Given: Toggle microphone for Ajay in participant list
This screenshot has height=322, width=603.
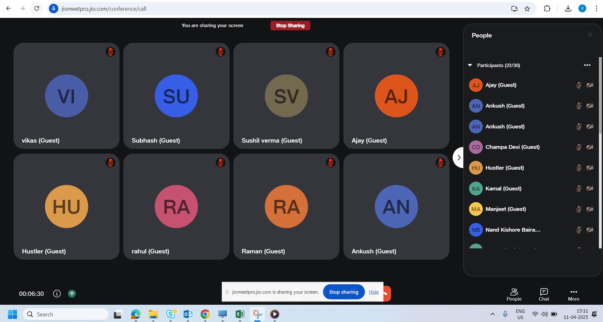Looking at the screenshot, I should click(x=578, y=85).
